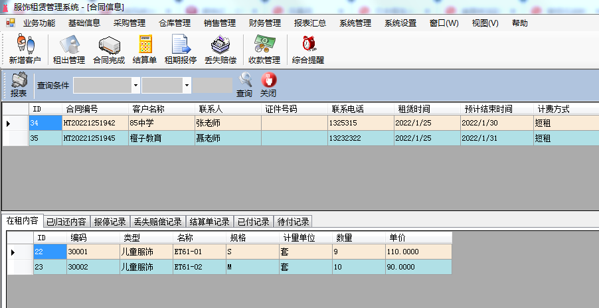This screenshot has width=599, height=308.
Task: Expand the second query condition dropdown
Action: click(x=187, y=85)
